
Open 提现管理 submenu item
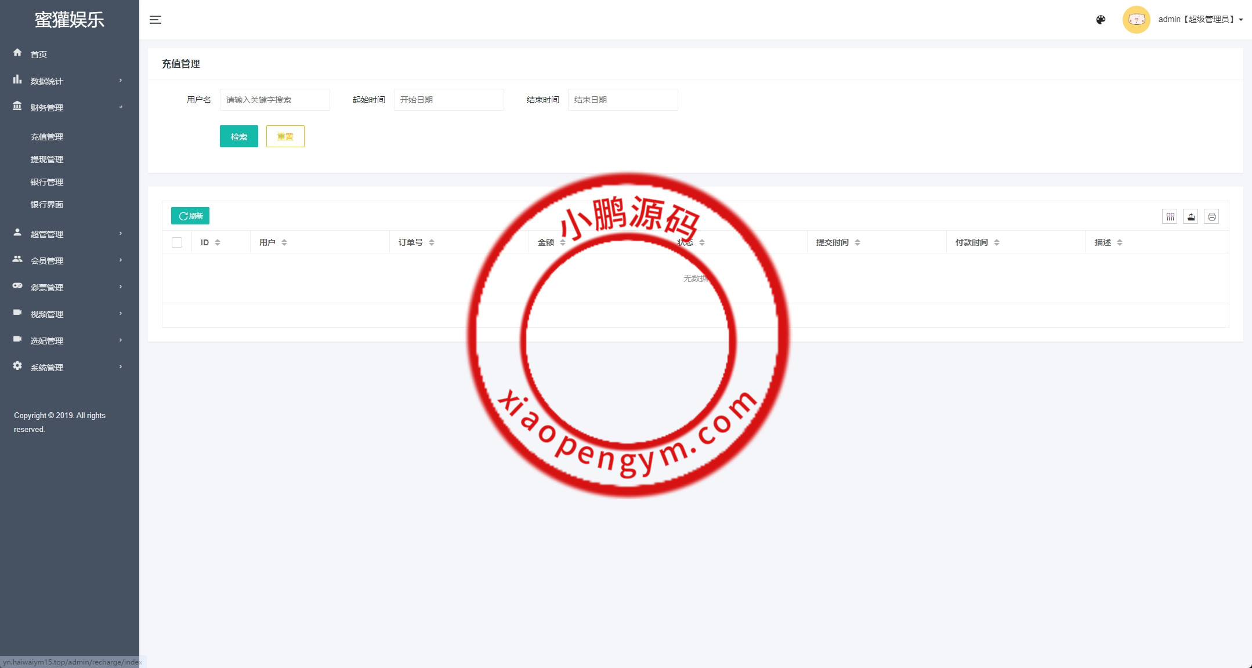pos(47,159)
